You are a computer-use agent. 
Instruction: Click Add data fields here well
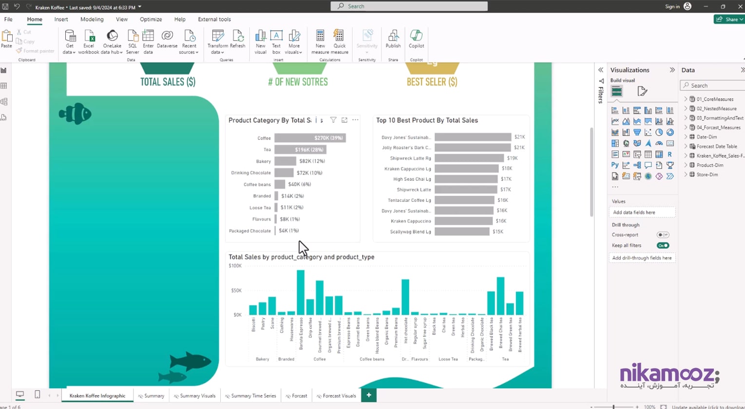(642, 213)
